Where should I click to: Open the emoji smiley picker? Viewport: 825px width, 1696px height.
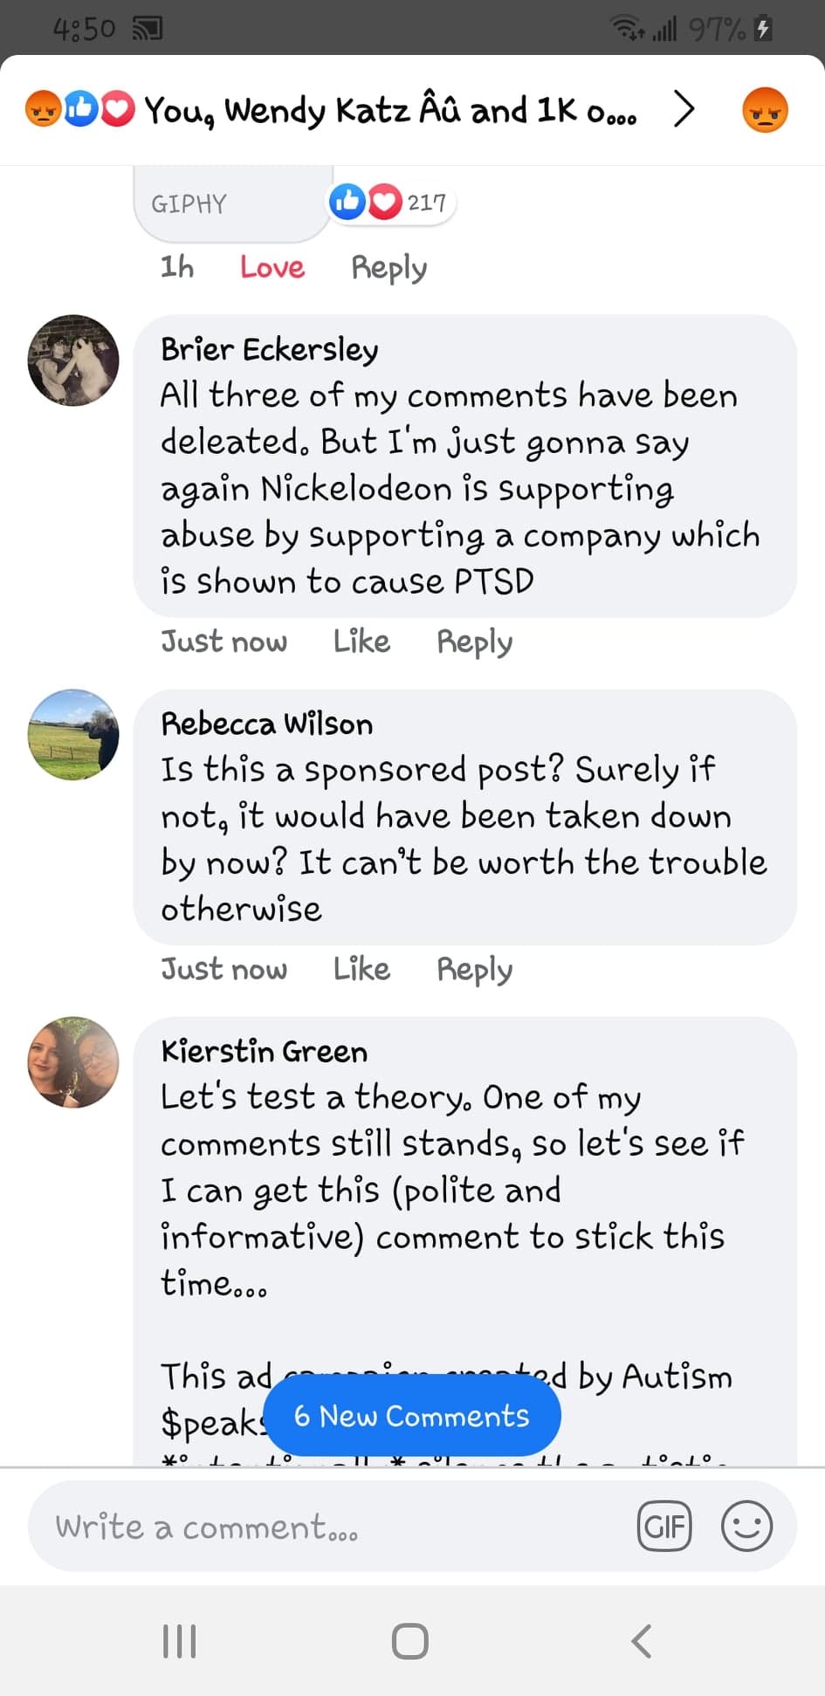click(x=746, y=1526)
